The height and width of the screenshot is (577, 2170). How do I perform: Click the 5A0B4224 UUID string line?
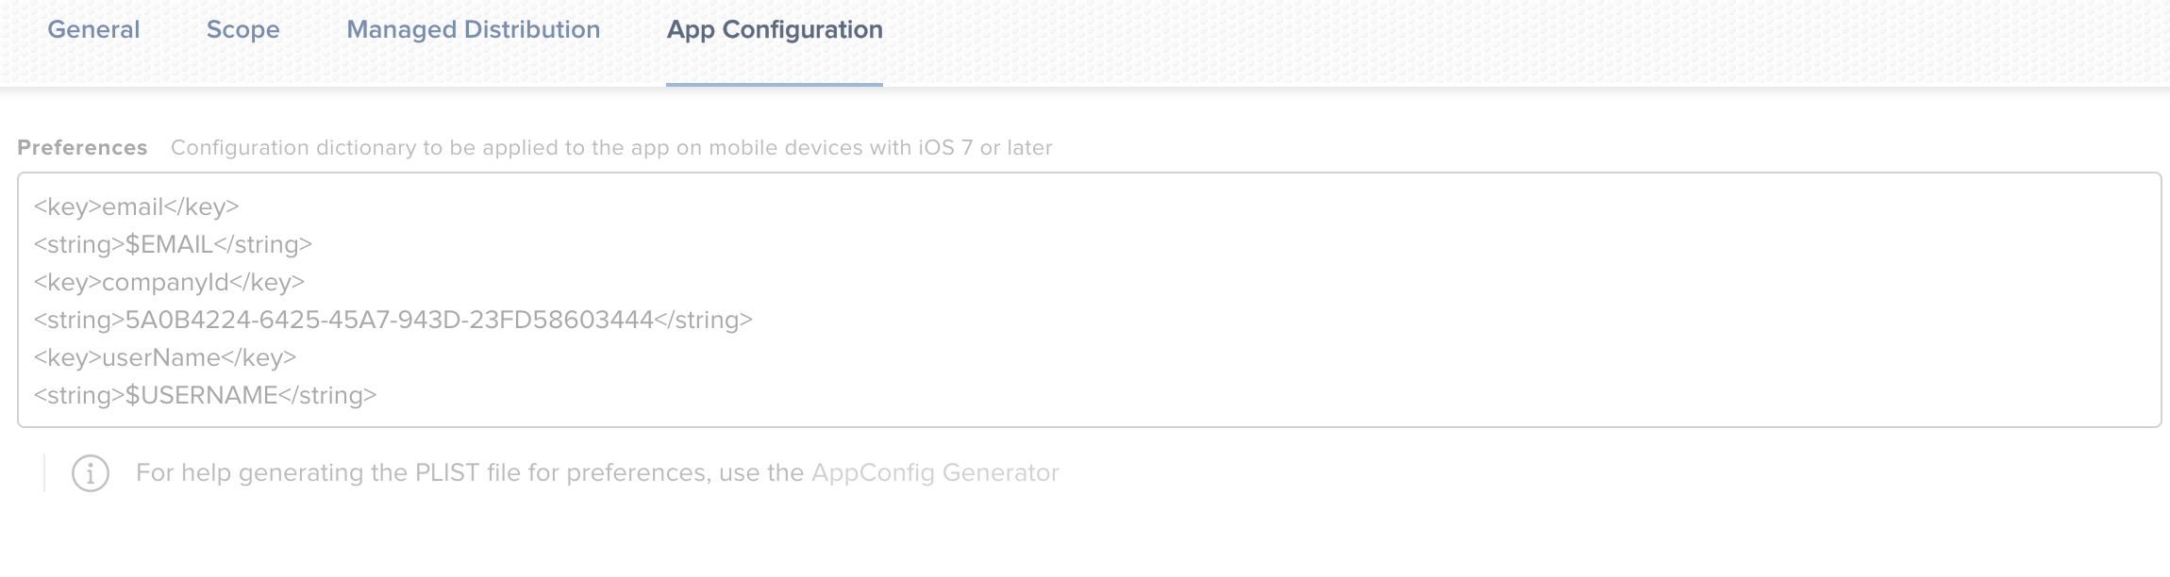tap(393, 320)
